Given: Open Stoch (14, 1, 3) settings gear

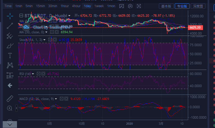Looking at the screenshot, I should [50, 40].
